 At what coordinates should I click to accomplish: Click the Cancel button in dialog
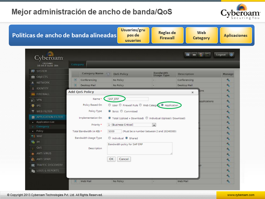click(x=124, y=159)
